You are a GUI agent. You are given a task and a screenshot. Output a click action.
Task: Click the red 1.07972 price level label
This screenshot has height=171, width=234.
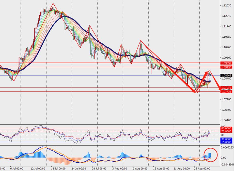226,87
